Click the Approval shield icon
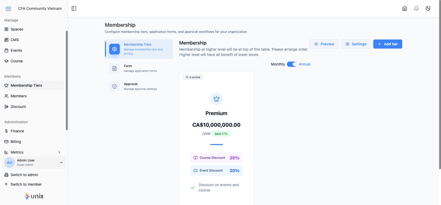This screenshot has height=205, width=441. 115,86
